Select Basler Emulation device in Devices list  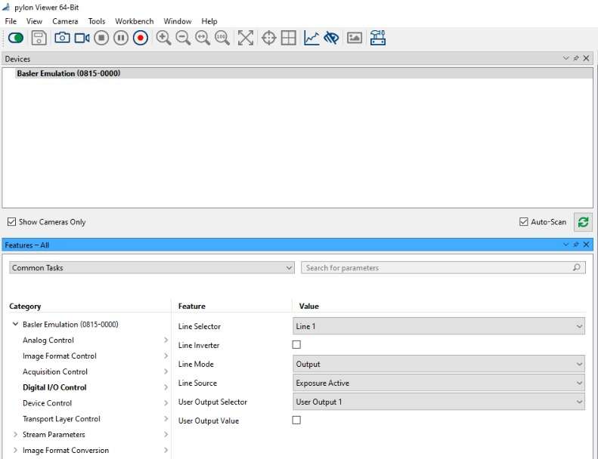(x=69, y=74)
